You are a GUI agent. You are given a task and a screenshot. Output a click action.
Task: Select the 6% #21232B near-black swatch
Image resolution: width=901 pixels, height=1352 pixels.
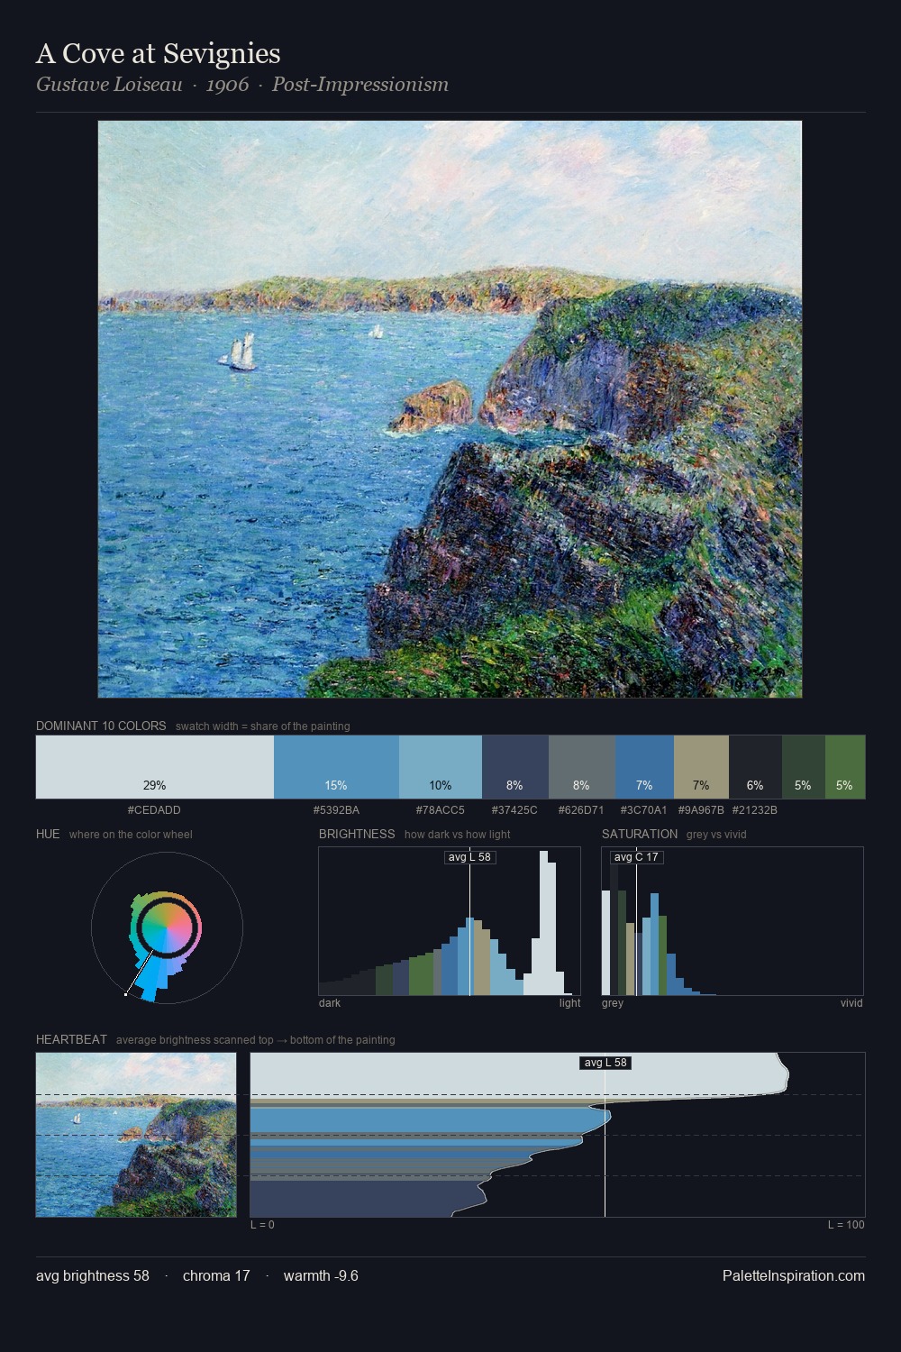tap(755, 767)
